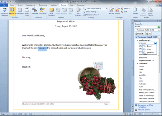Switch to the Page Layout tab
Screen dimensions: 162x116
pos(31,5)
